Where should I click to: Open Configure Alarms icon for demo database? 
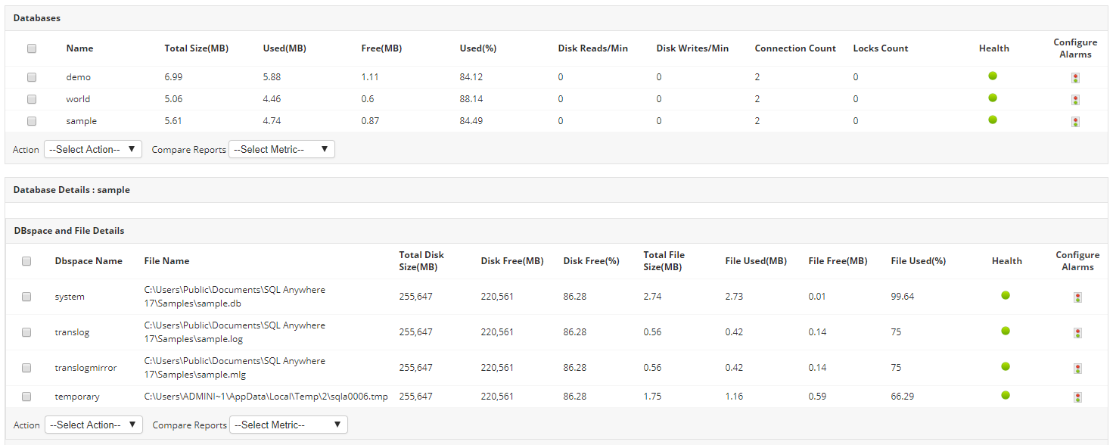tap(1075, 76)
